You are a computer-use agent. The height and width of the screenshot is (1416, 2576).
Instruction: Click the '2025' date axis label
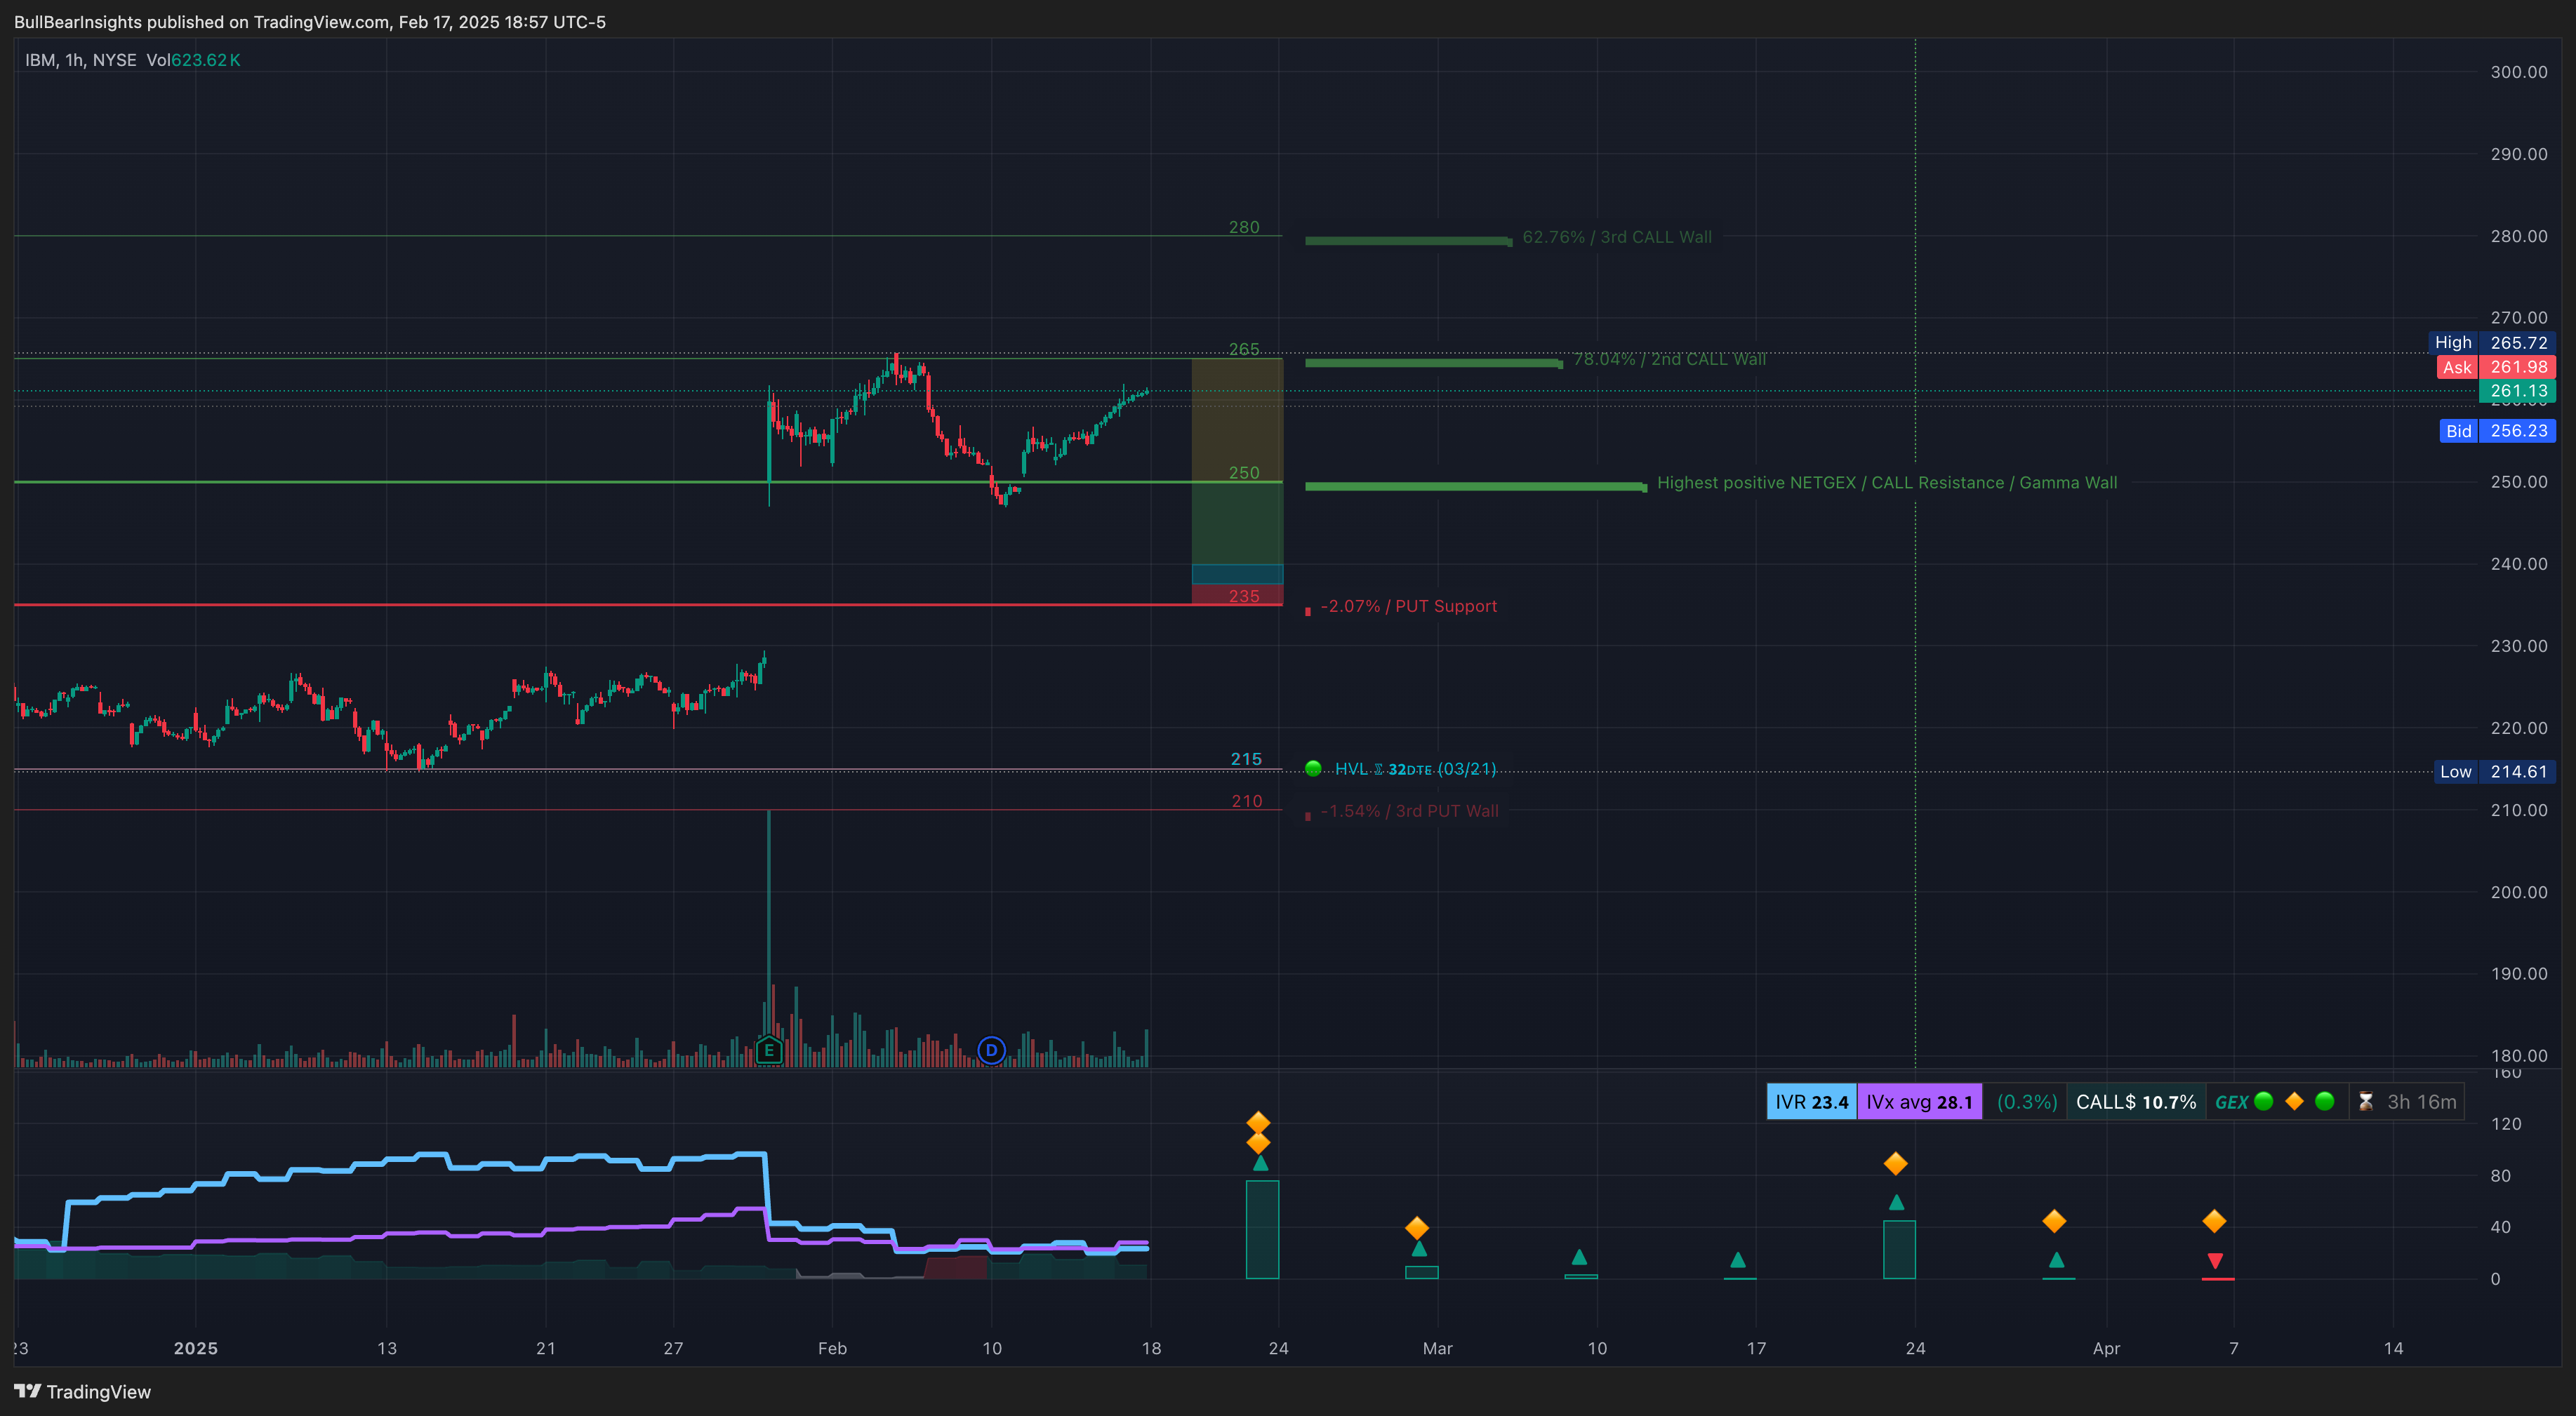(195, 1348)
